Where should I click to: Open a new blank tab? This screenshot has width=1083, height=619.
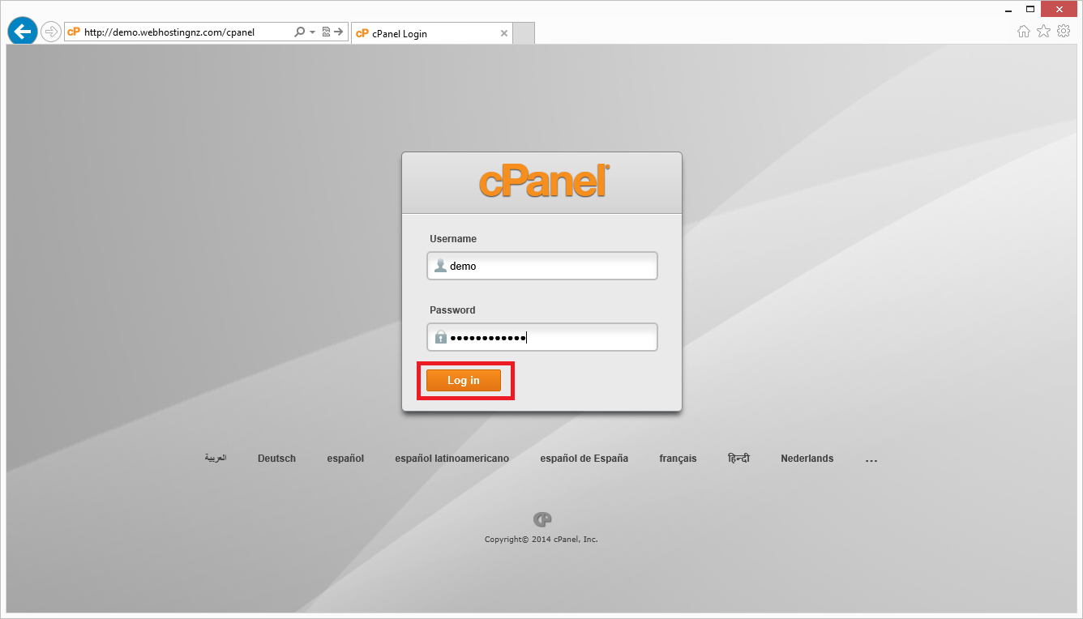(524, 33)
